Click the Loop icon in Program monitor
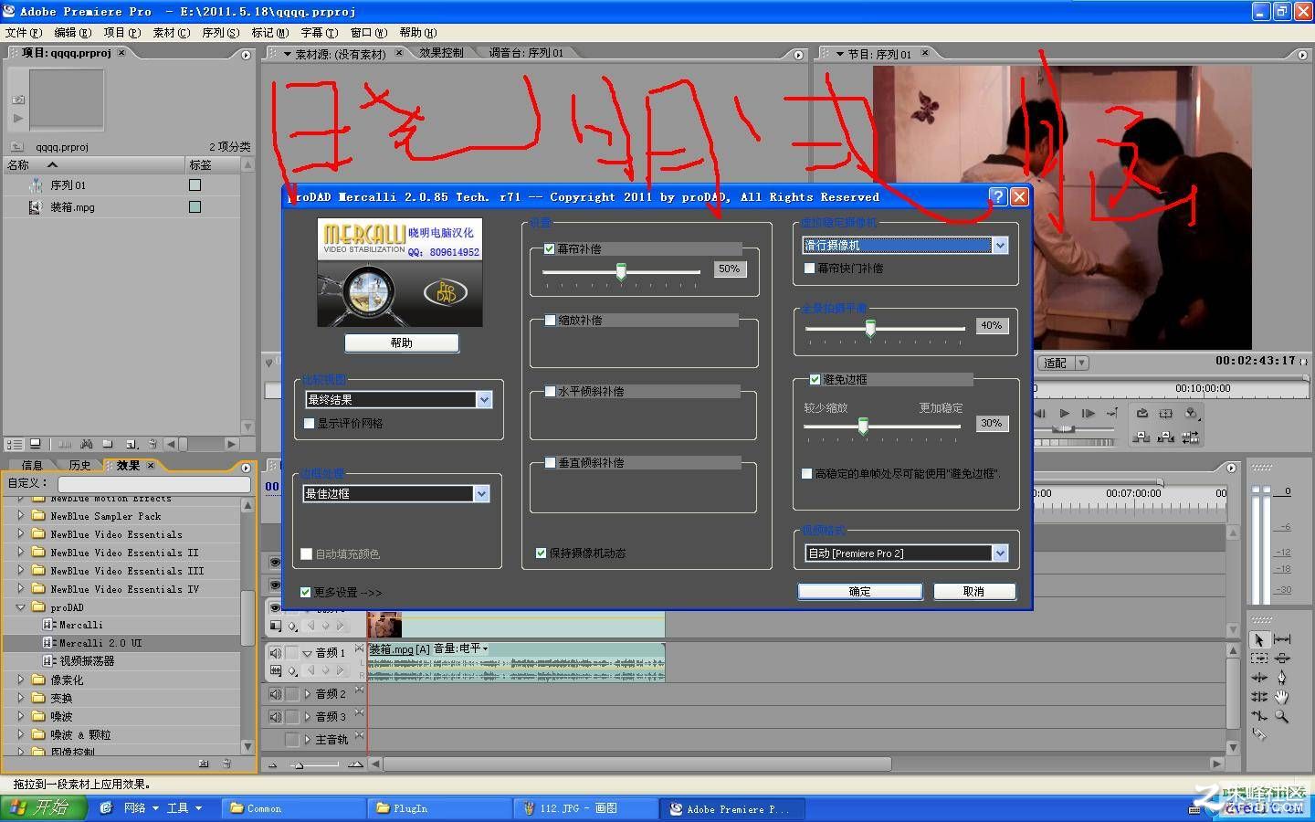1315x822 pixels. coord(1141,413)
